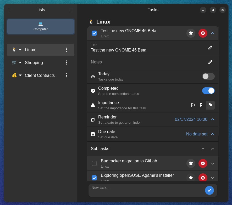
Task: Click the reminder date 02/17/2024 10:00
Action: click(191, 119)
